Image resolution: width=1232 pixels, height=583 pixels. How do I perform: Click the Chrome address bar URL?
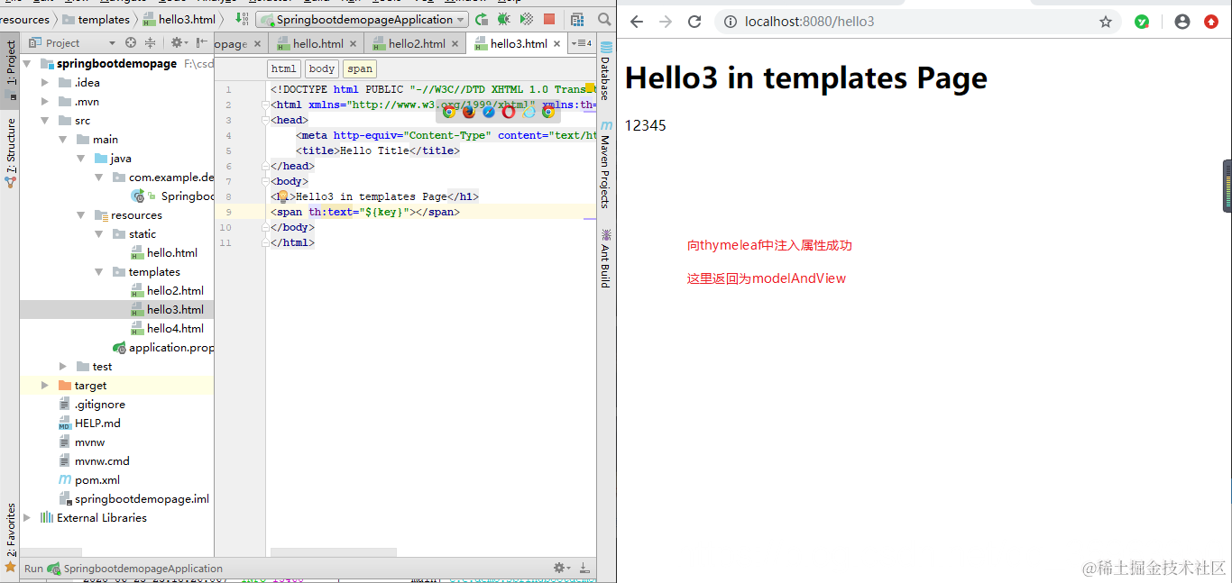point(810,22)
